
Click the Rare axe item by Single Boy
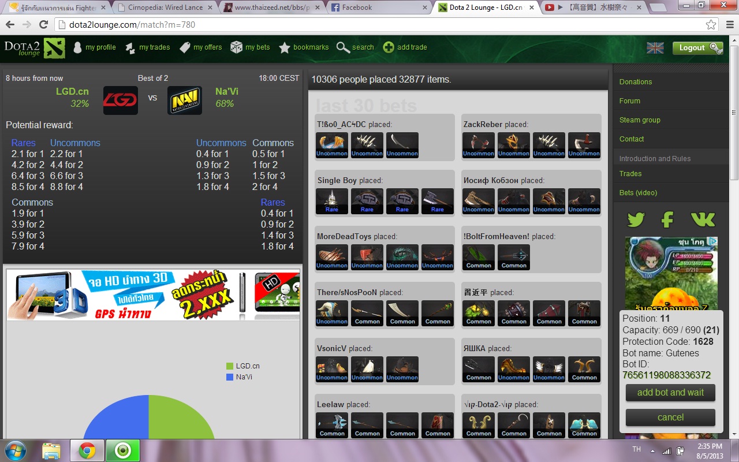[x=438, y=201]
